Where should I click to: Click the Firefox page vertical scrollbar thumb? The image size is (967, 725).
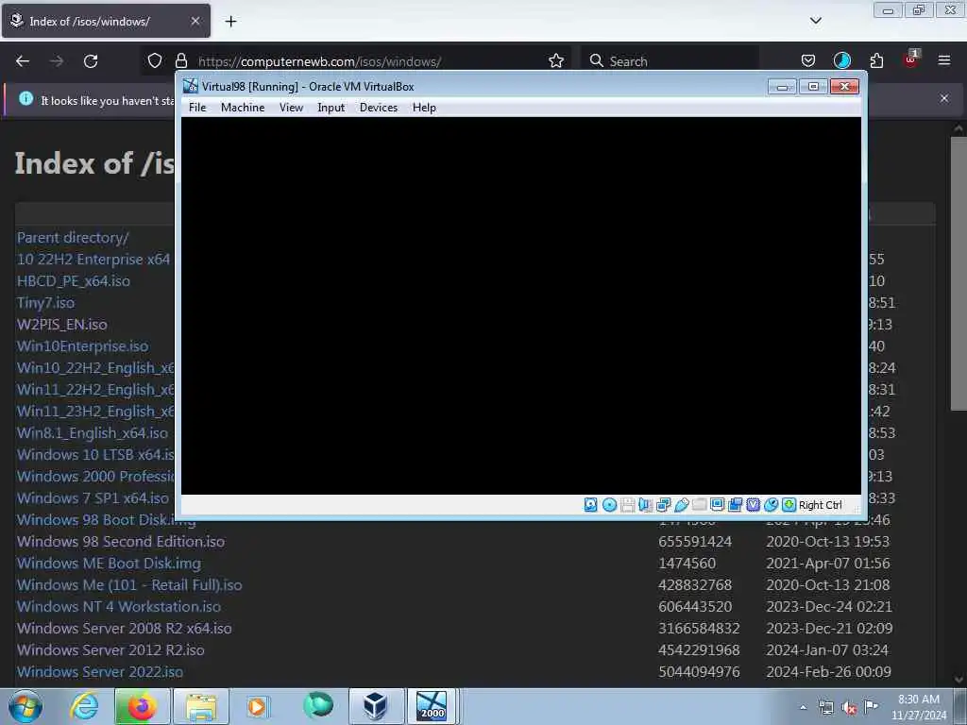click(959, 273)
